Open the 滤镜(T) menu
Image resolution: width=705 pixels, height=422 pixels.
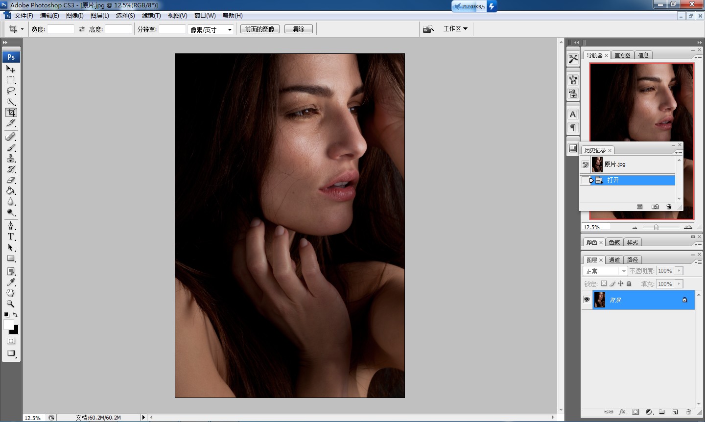tap(151, 16)
